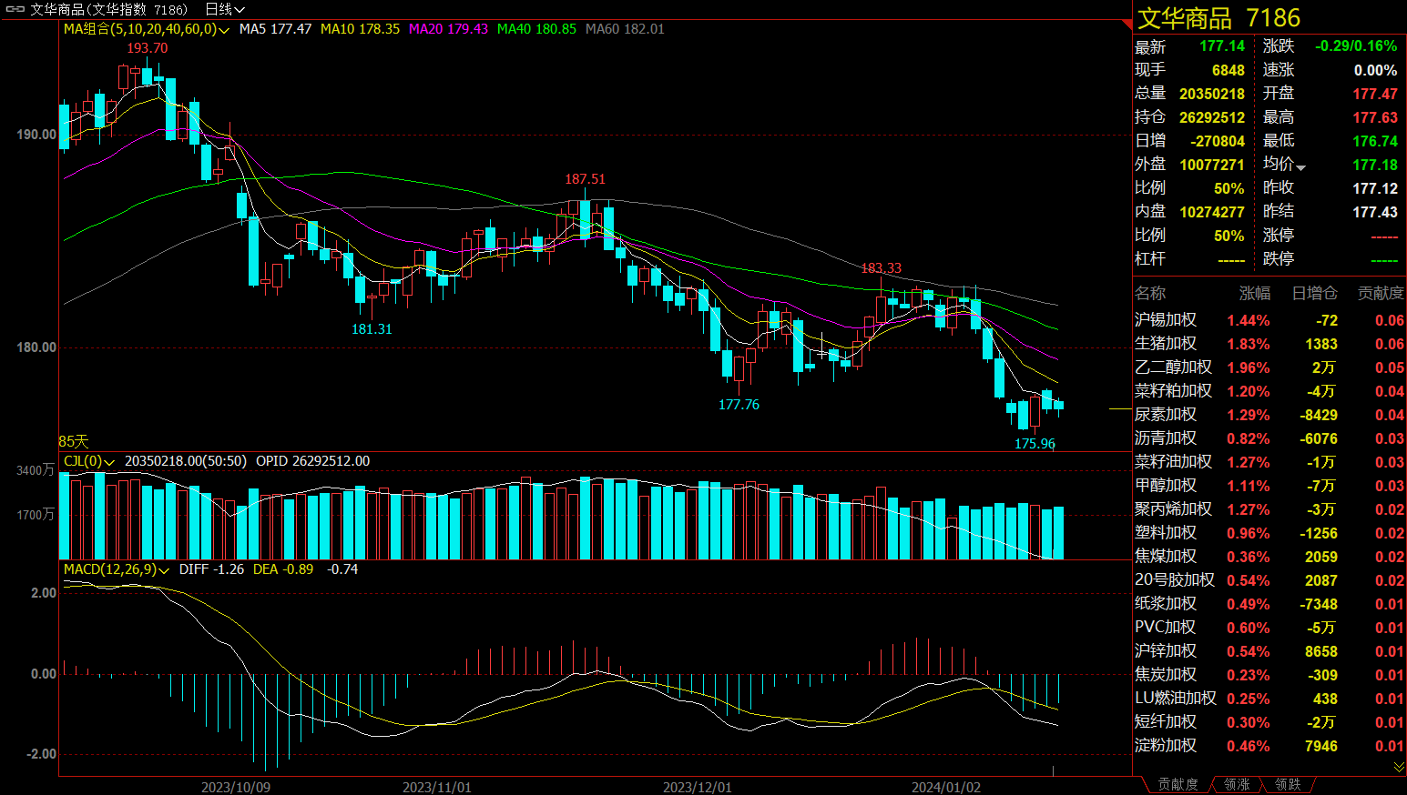Select the 甲醇加权 row

point(1269,486)
